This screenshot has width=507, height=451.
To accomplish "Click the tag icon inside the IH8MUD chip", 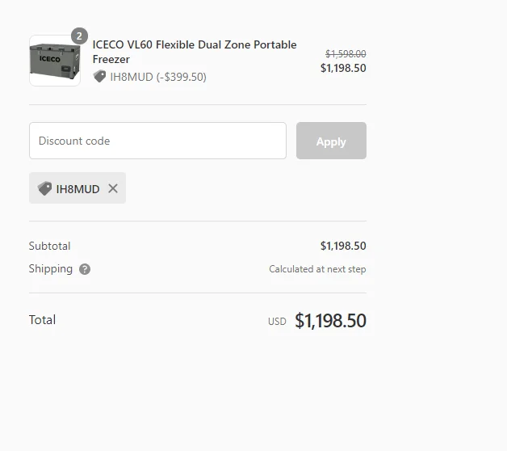I will tap(45, 188).
